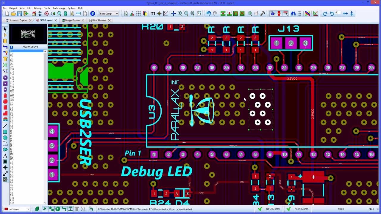Click the Search and Tag binoculars icon
The image size is (381, 214).
(x=293, y=13)
